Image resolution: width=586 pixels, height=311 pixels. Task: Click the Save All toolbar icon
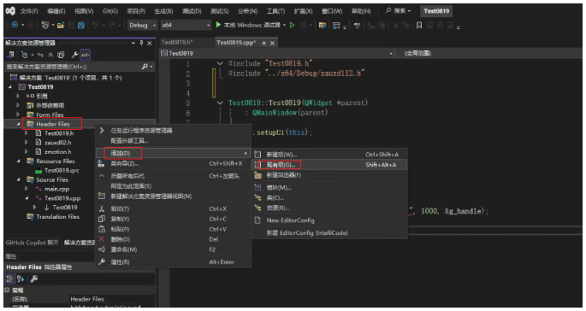(x=80, y=25)
